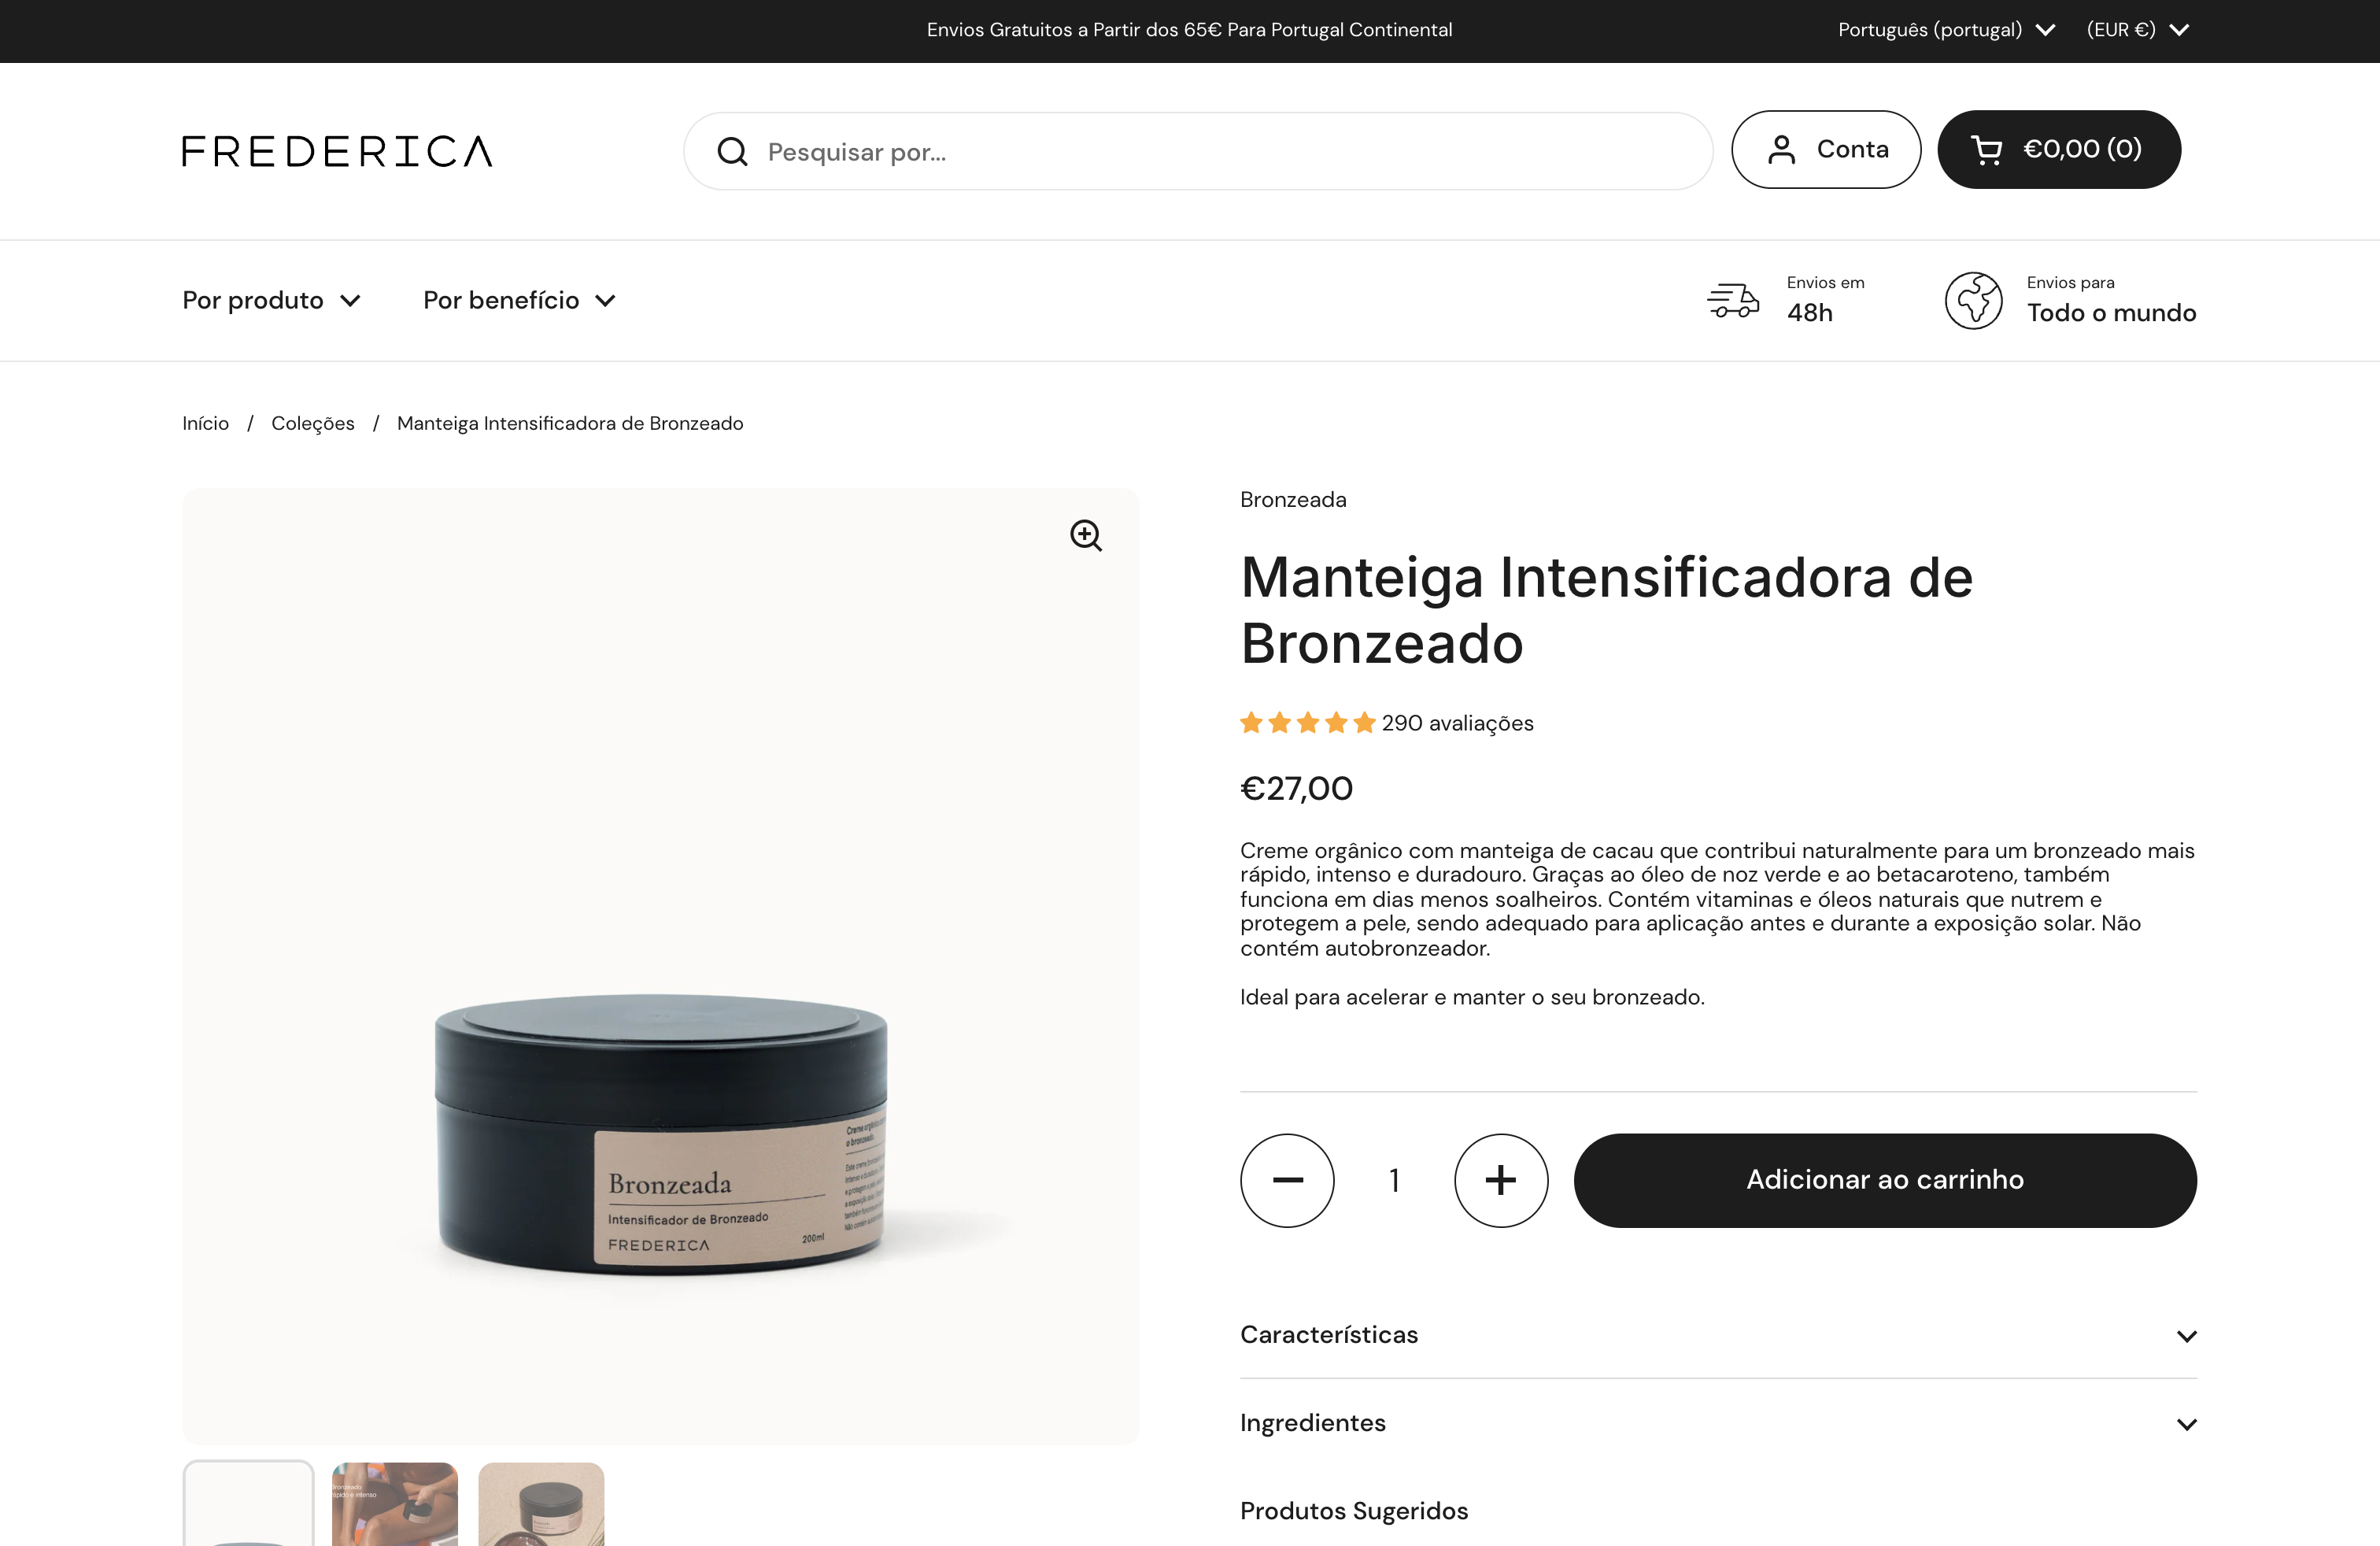Select the second product thumbnail image
This screenshot has height=1546, width=2380.
tap(395, 1504)
